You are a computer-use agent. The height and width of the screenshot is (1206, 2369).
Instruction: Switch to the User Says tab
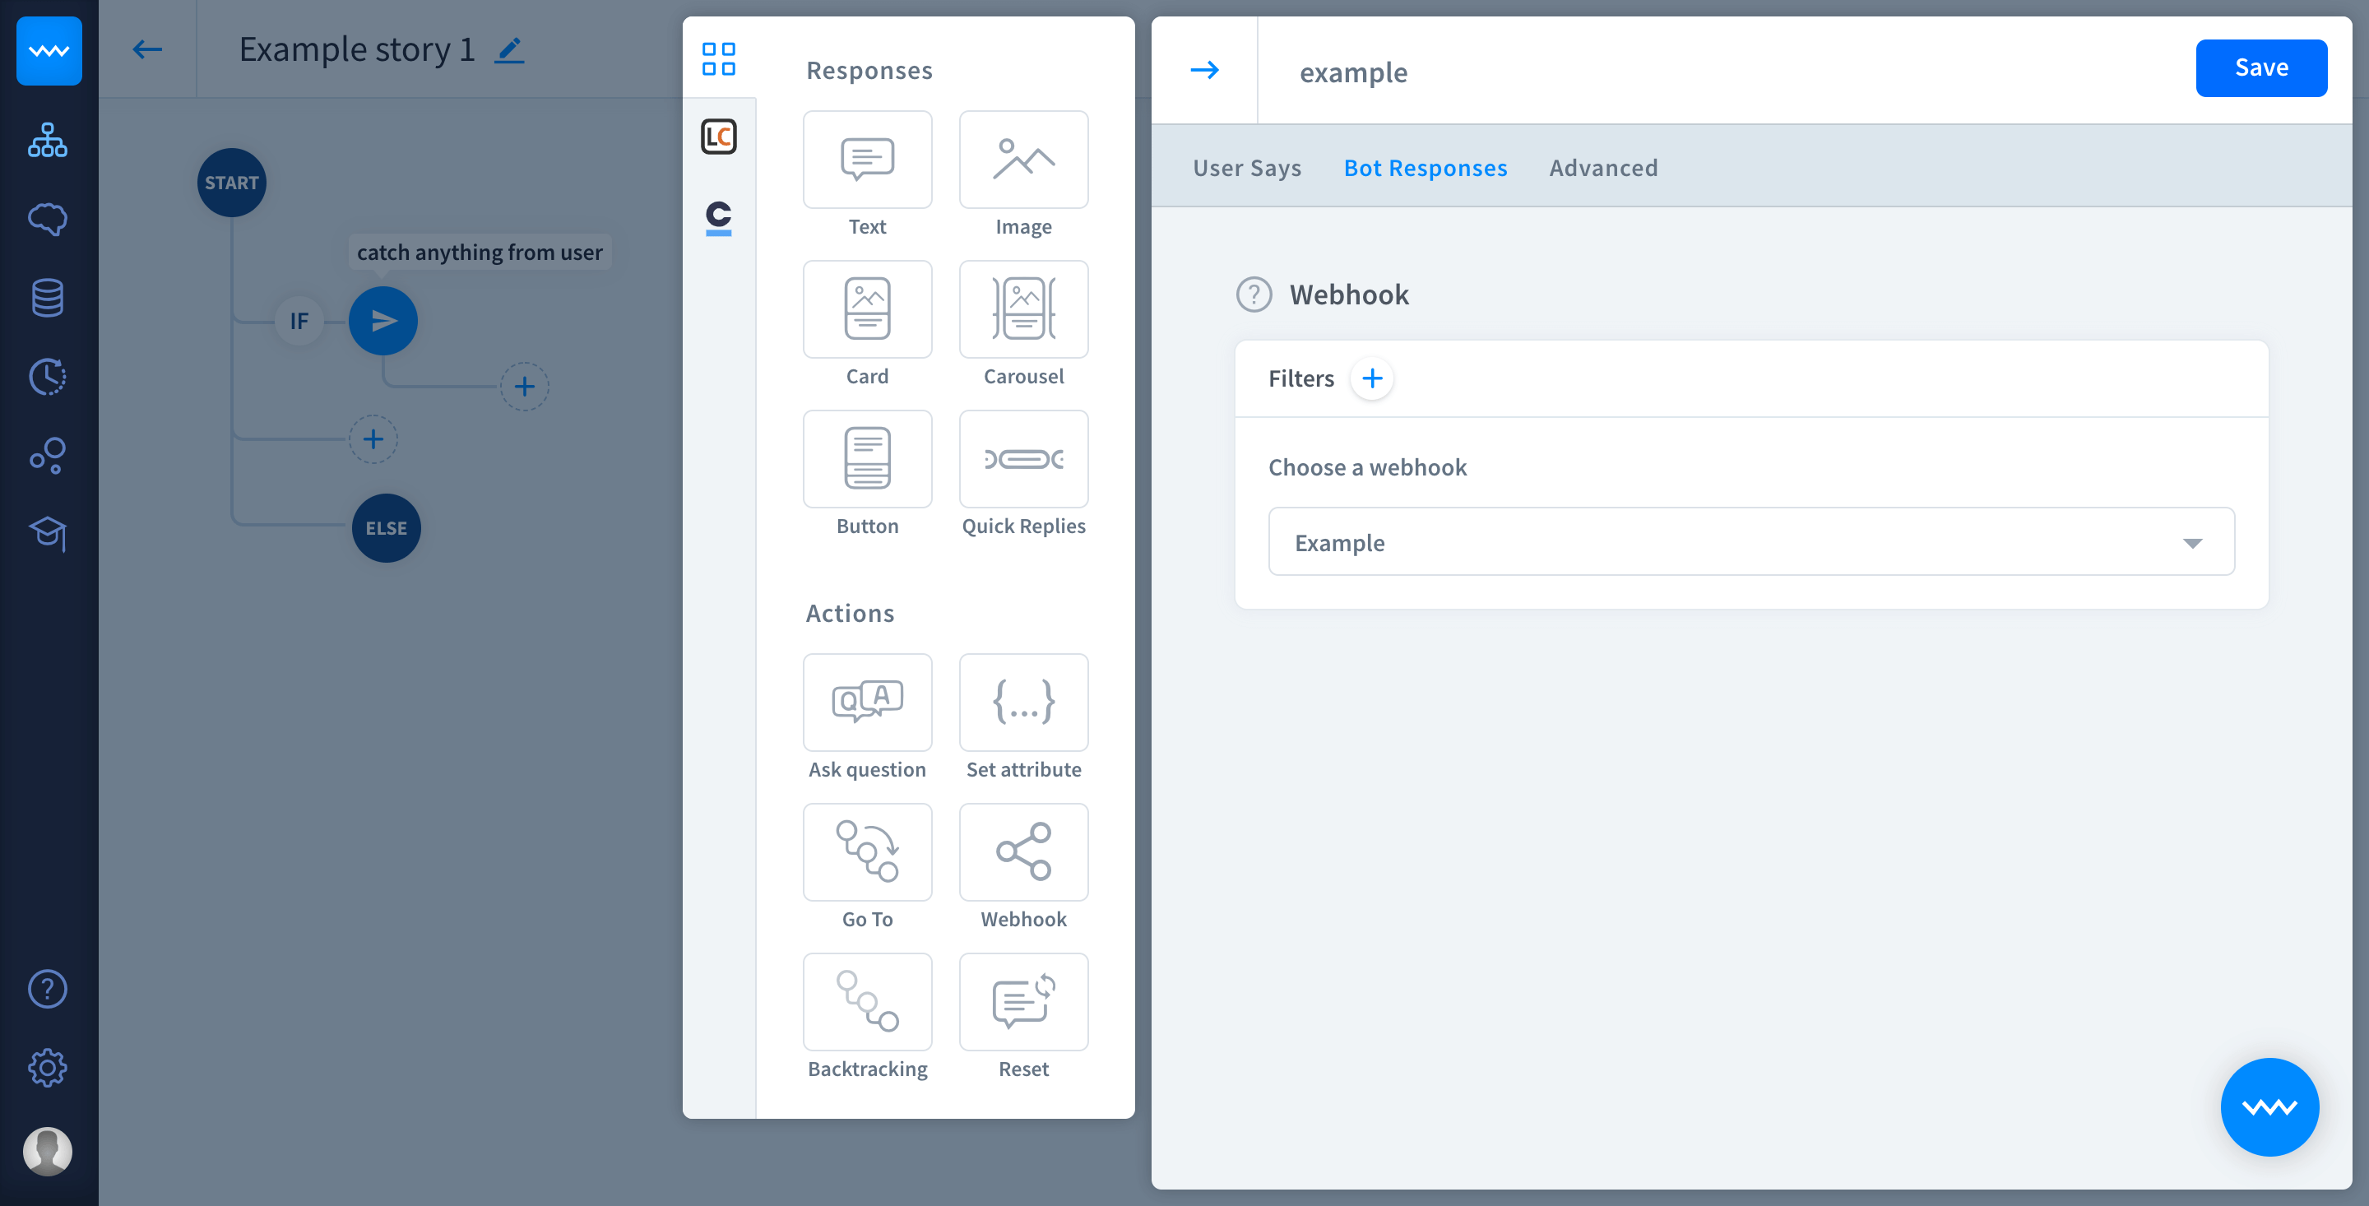(x=1246, y=169)
